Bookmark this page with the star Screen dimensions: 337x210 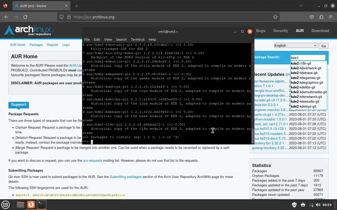pos(275,17)
